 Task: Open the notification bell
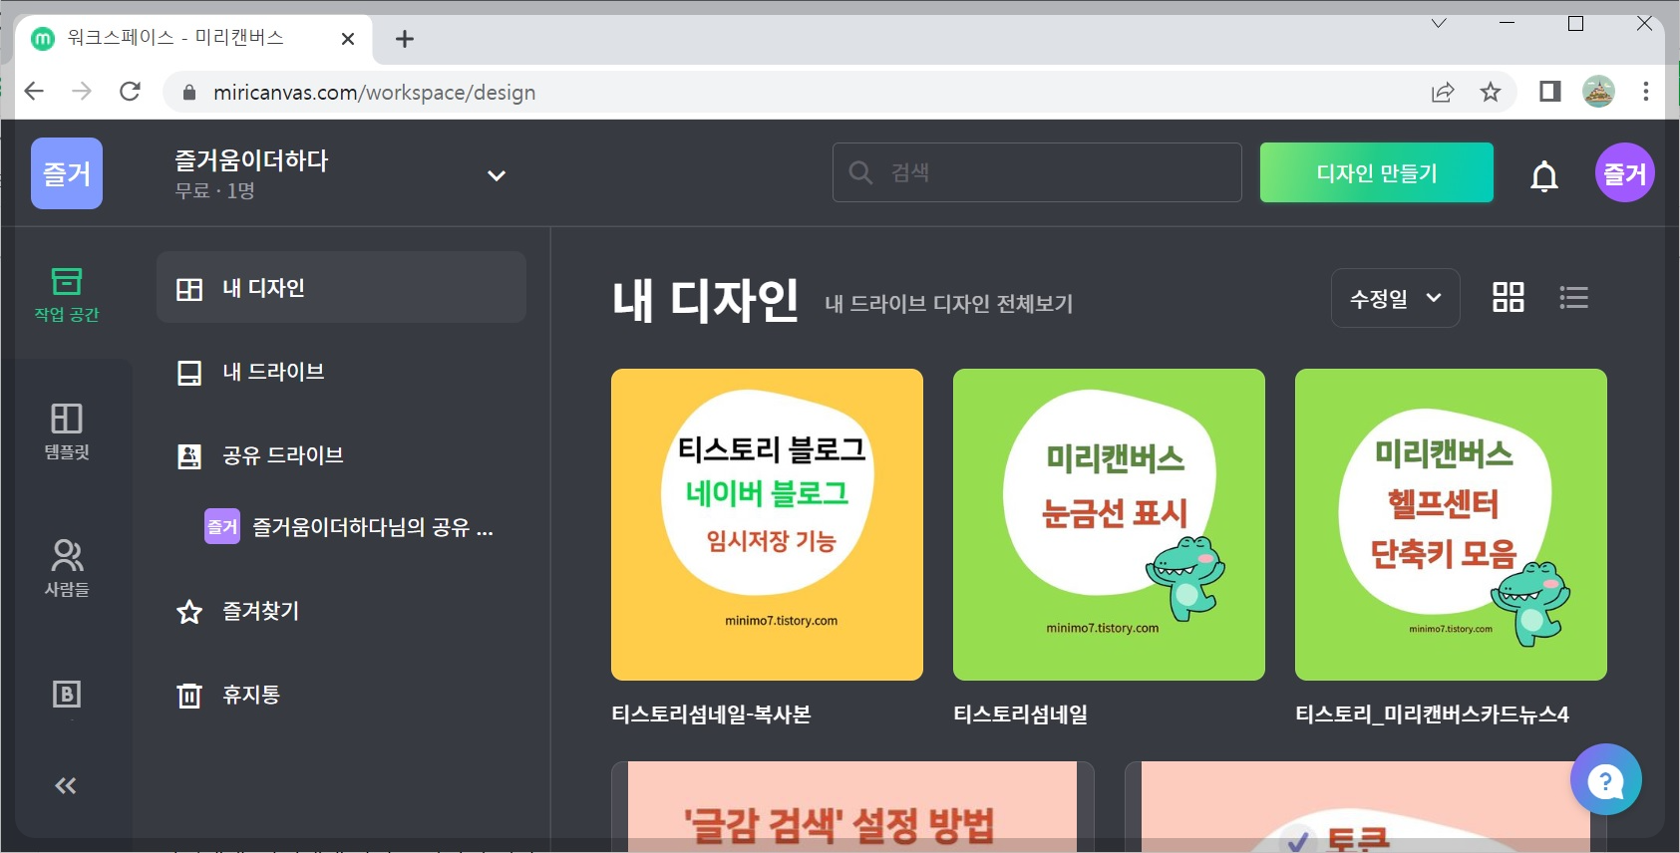coord(1544,175)
